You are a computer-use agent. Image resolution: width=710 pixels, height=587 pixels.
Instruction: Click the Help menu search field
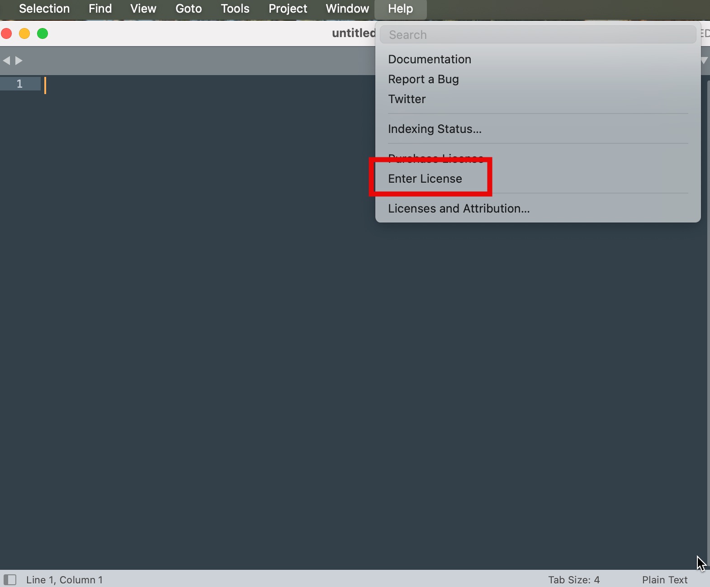[x=537, y=35]
